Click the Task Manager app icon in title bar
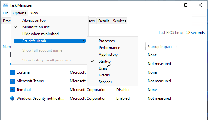 (5, 5)
